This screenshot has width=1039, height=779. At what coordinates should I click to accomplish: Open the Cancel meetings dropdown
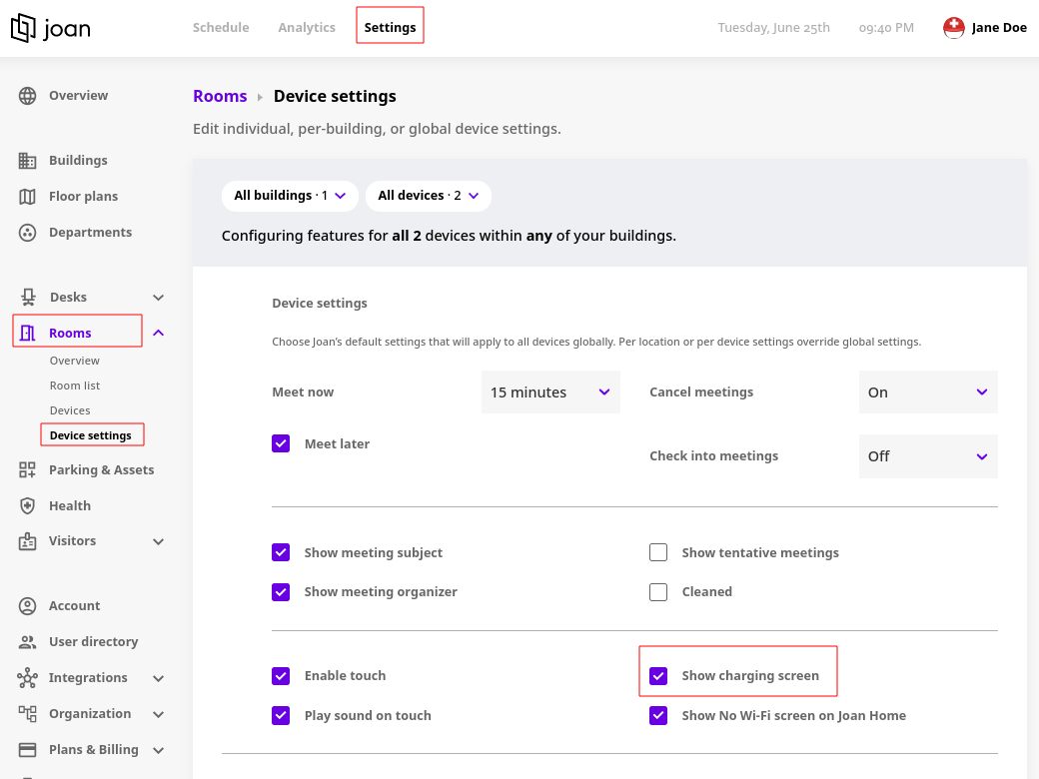coord(928,392)
